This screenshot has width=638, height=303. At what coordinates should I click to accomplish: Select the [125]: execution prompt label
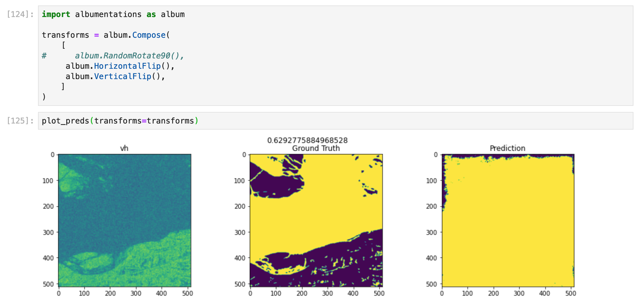point(20,121)
